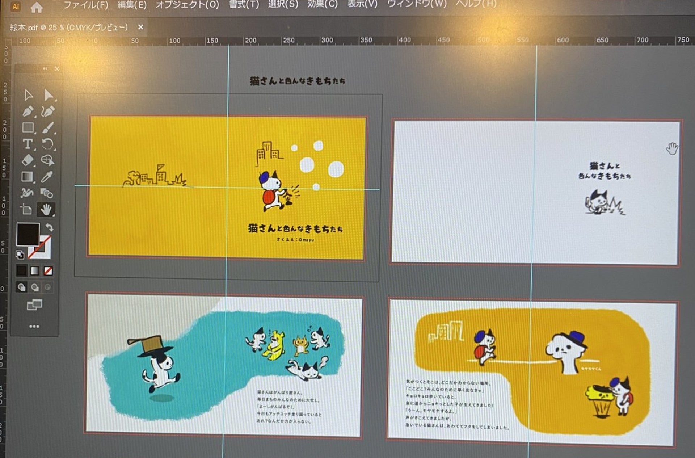Activate the Paintbrush tool
The width and height of the screenshot is (695, 458).
click(x=47, y=127)
